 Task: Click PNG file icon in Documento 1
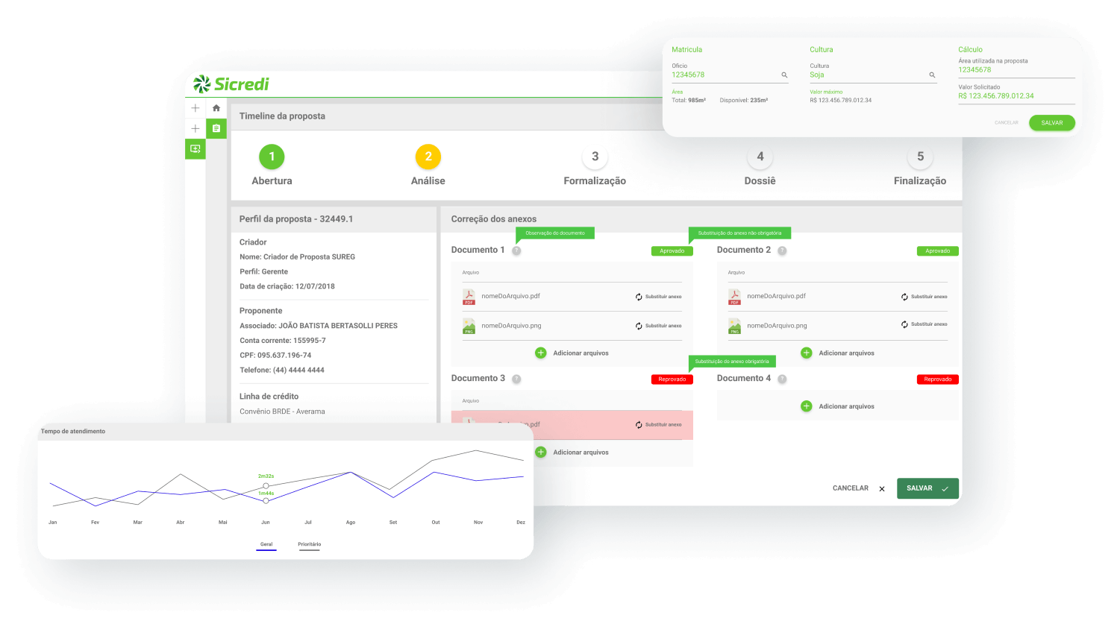[x=469, y=326]
